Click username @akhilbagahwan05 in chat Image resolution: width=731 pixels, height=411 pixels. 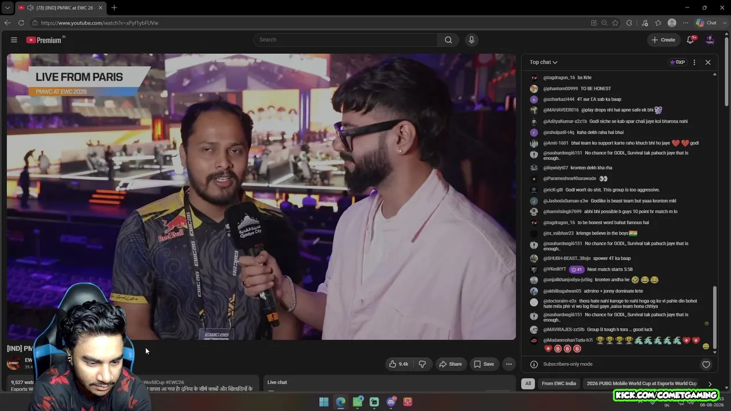click(x=562, y=291)
